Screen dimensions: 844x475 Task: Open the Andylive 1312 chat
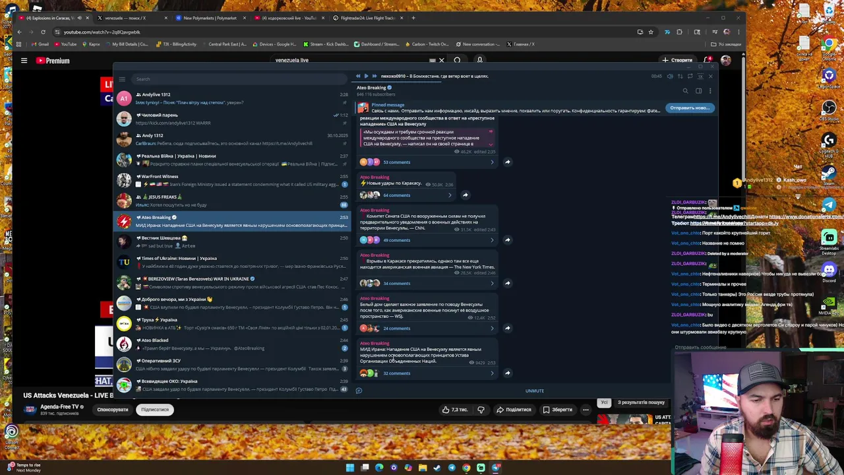click(232, 98)
